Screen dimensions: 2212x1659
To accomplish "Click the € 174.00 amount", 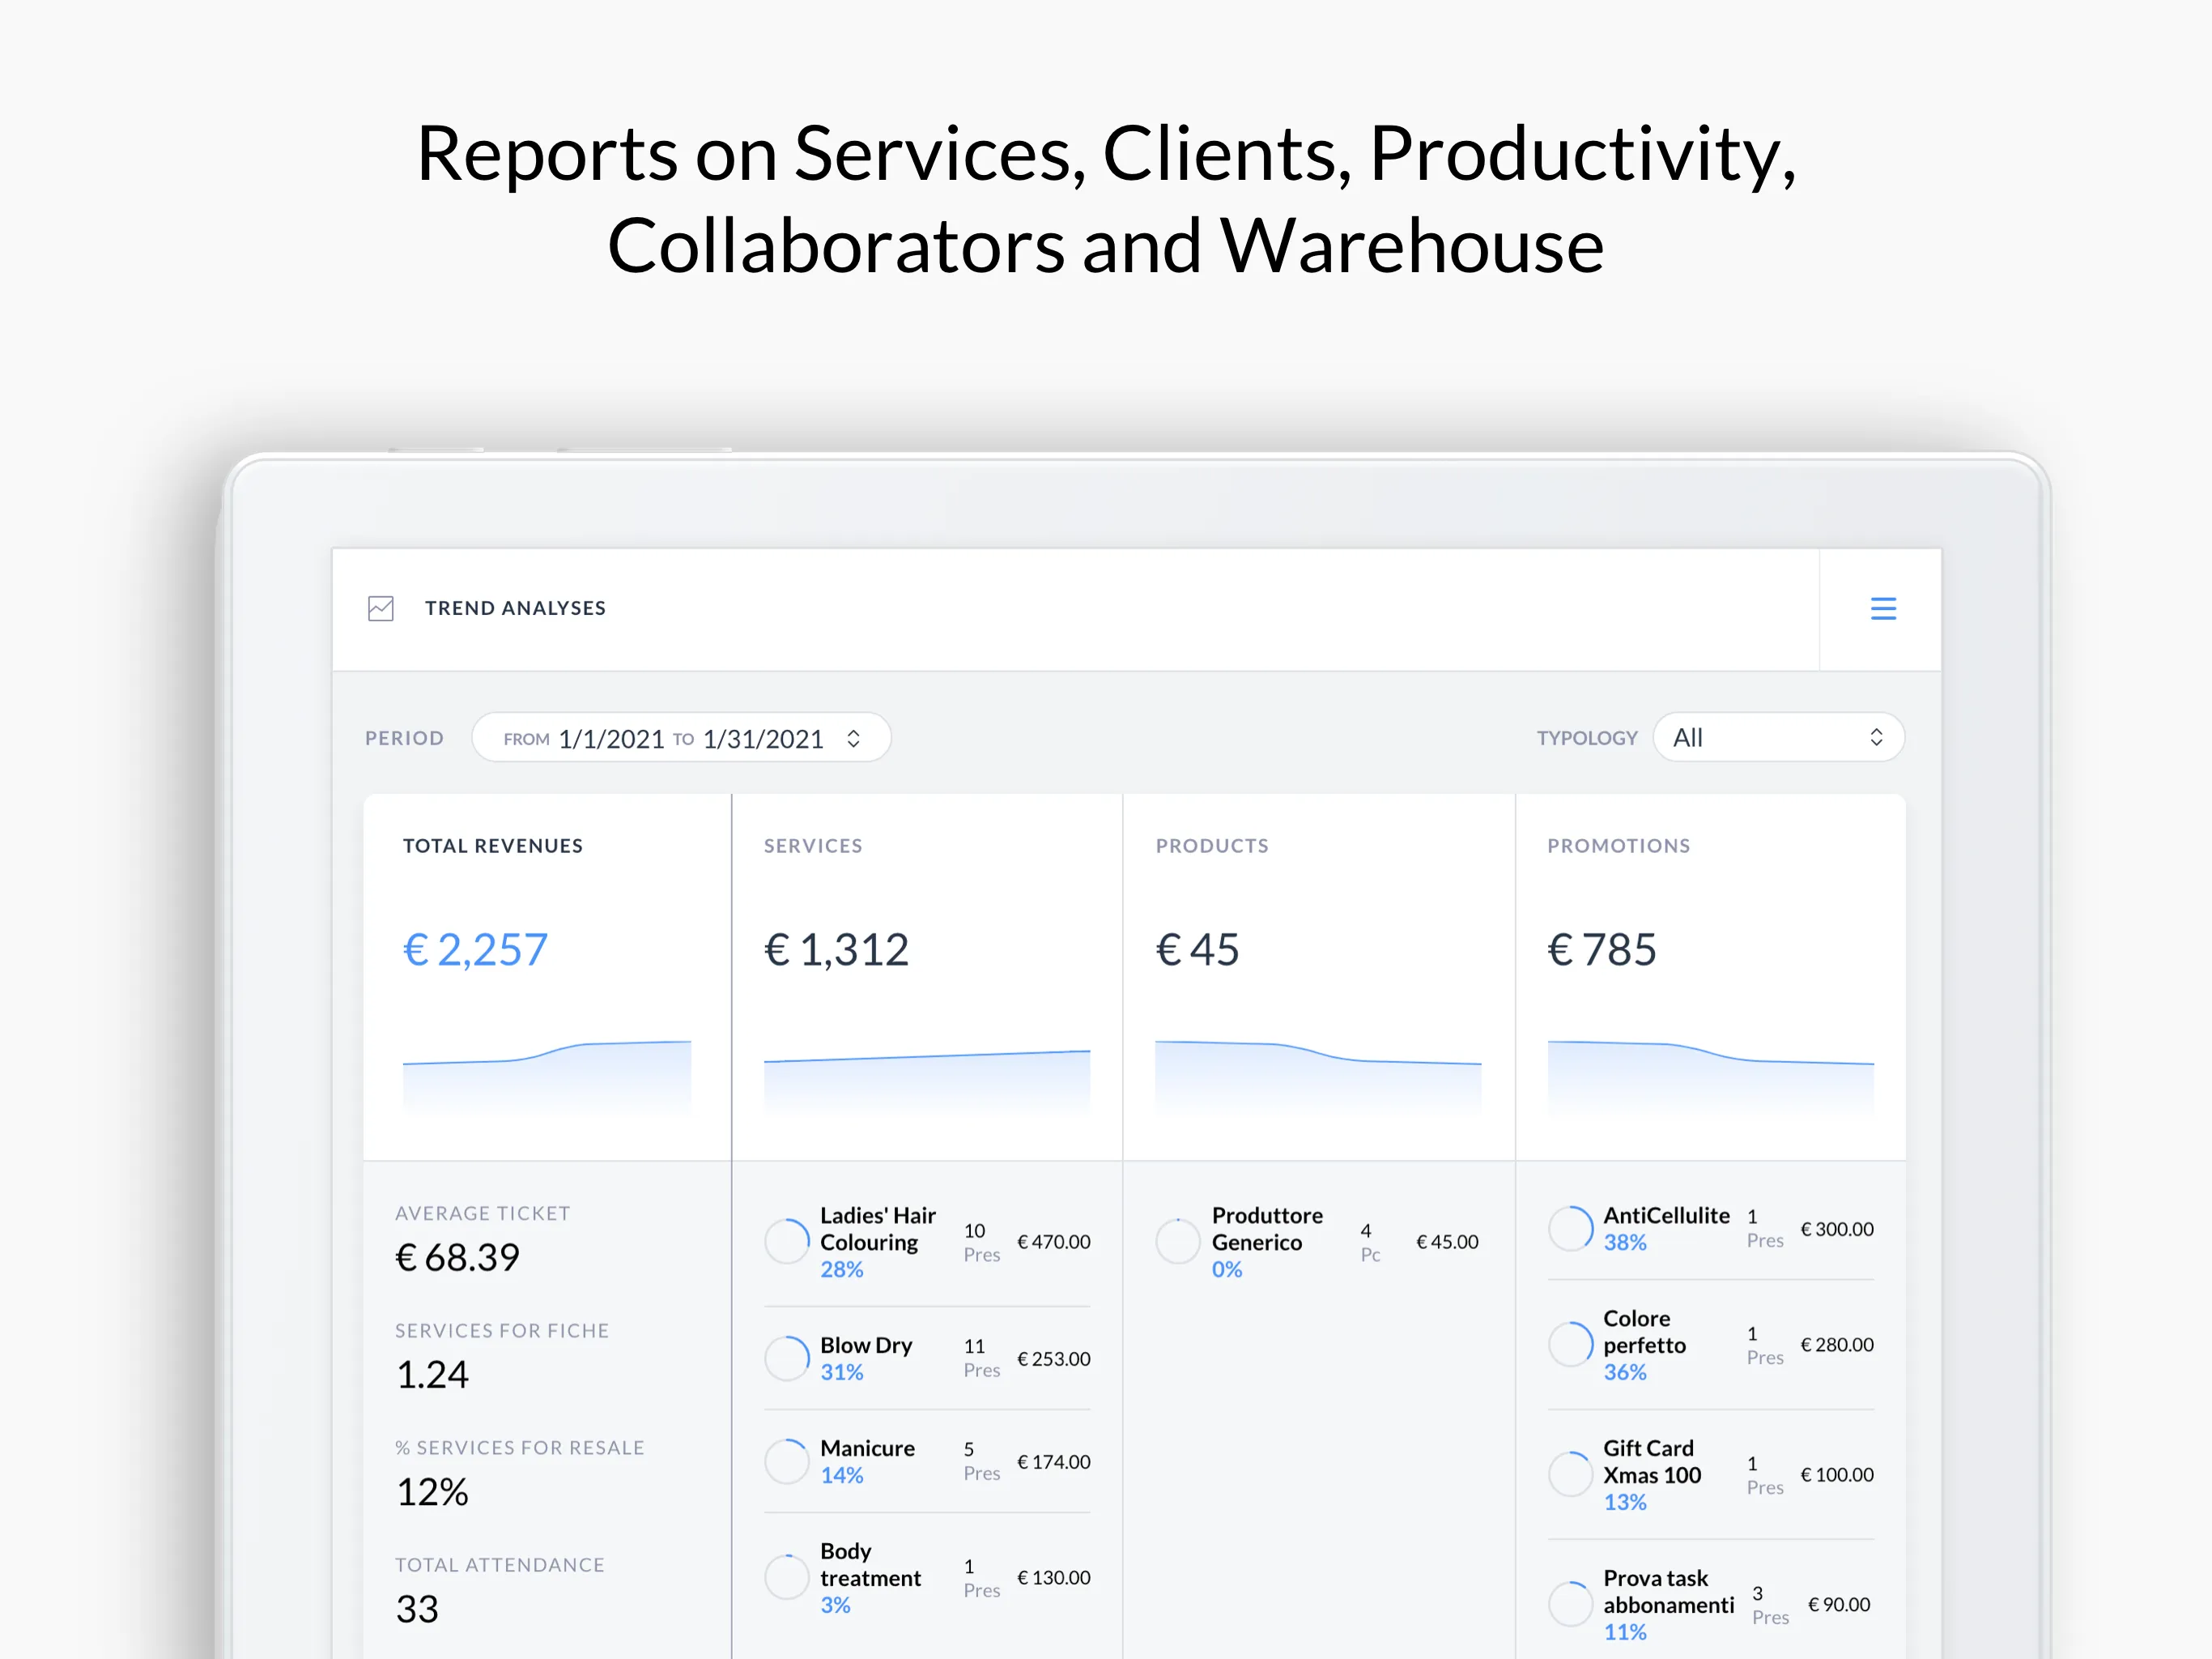I will coord(1054,1462).
